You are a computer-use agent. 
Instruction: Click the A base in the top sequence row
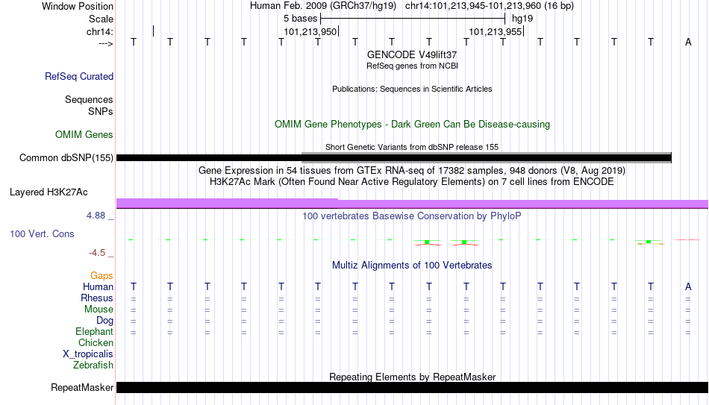688,42
